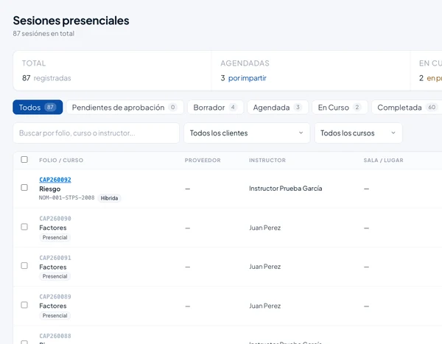Check the row for CAP260092 Riesgo

click(x=24, y=188)
